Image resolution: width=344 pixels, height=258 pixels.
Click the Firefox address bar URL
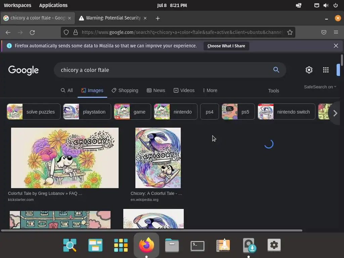[x=182, y=33]
